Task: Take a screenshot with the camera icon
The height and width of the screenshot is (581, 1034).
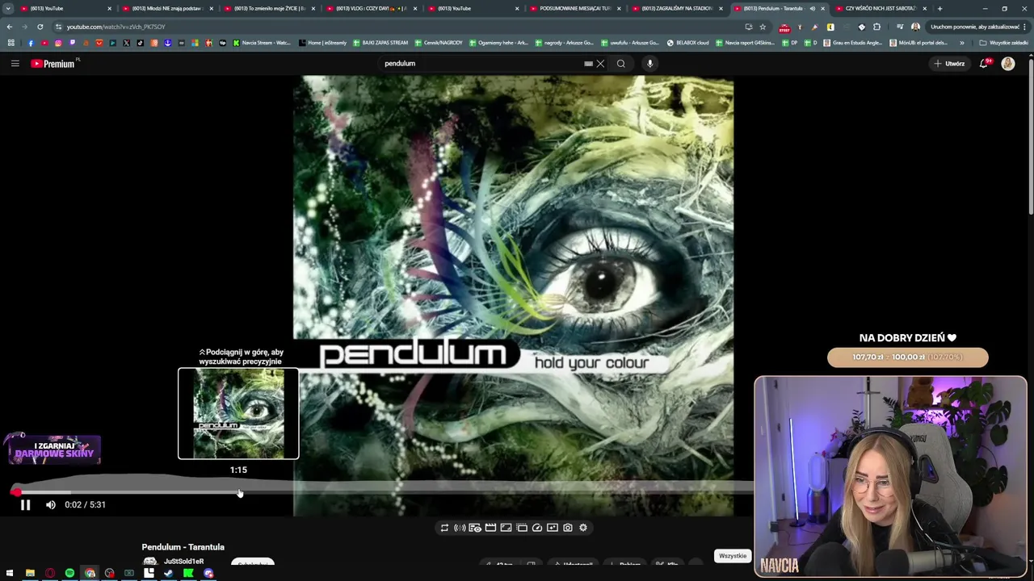Action: pyautogui.click(x=568, y=528)
